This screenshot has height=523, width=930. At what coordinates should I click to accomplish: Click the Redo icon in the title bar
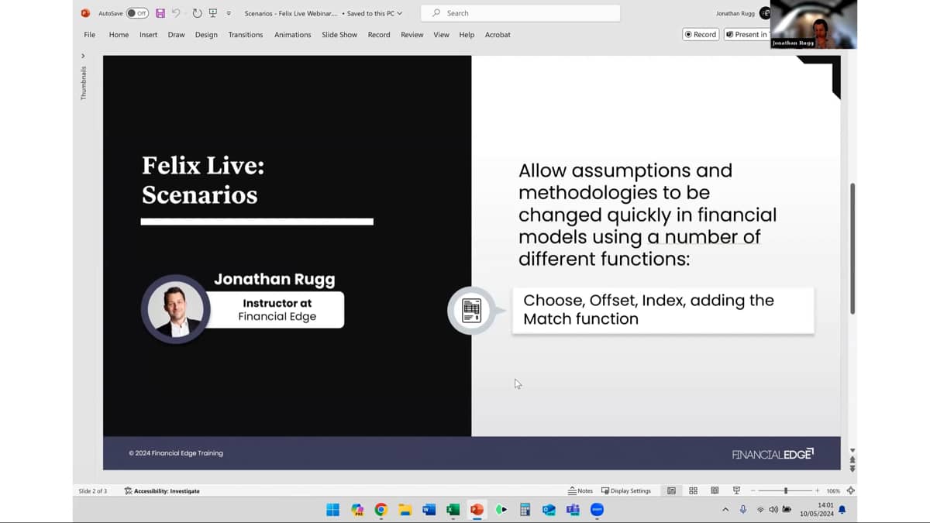[x=197, y=13]
